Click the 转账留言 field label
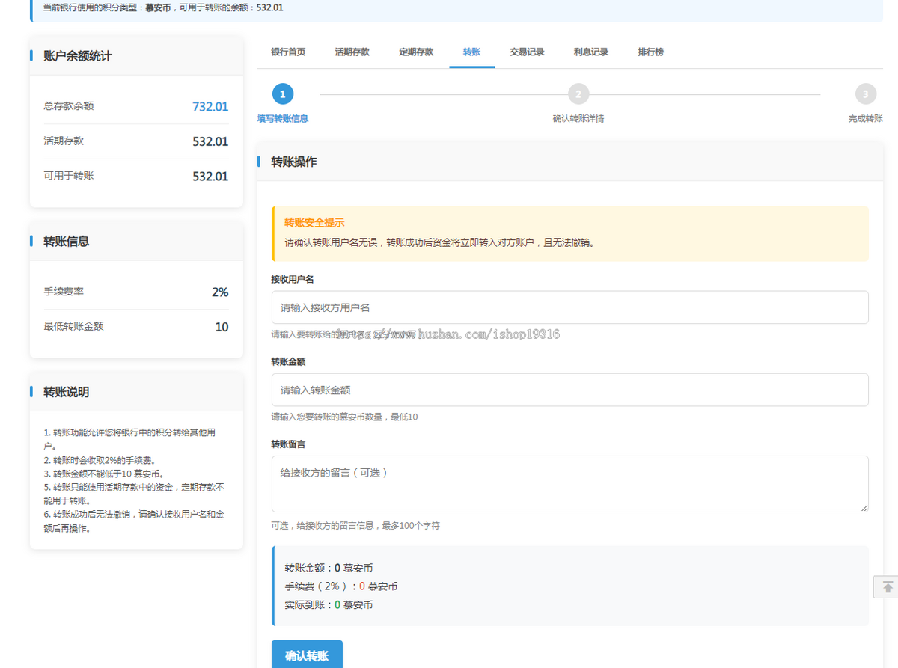Viewport: 898px width, 668px height. coord(288,444)
